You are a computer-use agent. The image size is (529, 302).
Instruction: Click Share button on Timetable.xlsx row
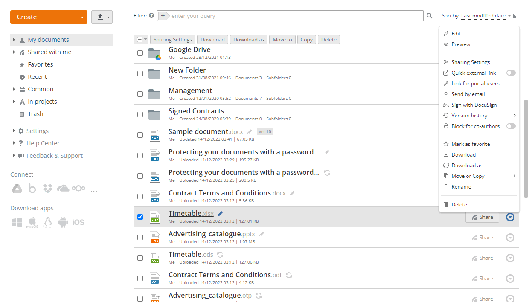482,217
